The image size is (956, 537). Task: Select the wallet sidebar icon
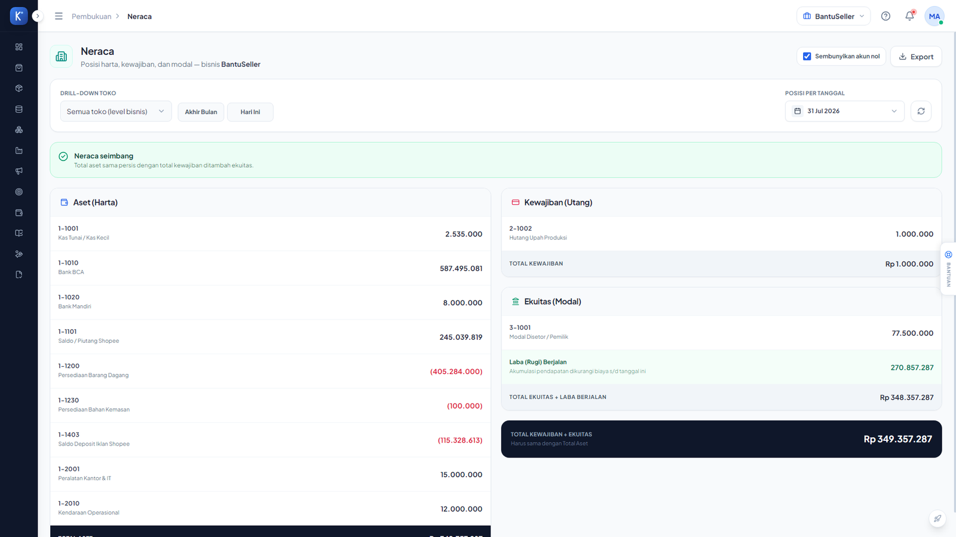(x=19, y=213)
